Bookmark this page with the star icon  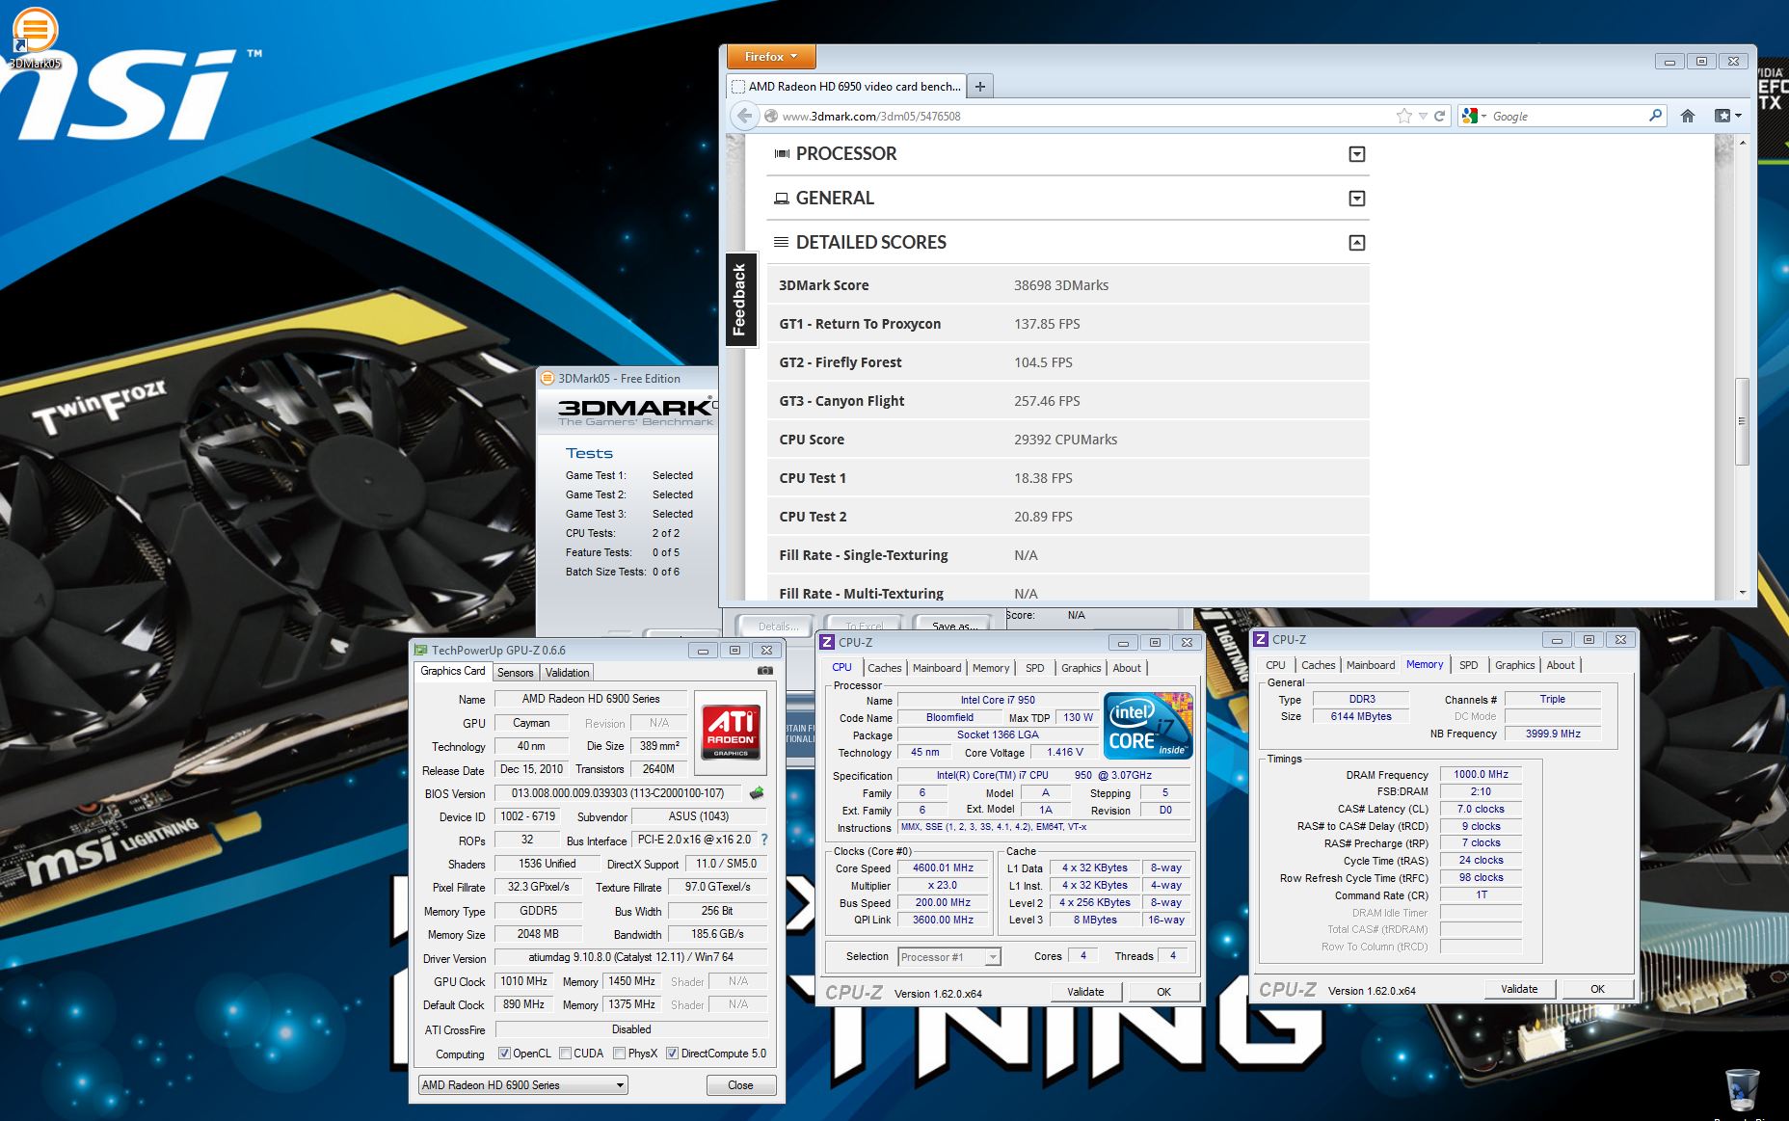point(1403,116)
